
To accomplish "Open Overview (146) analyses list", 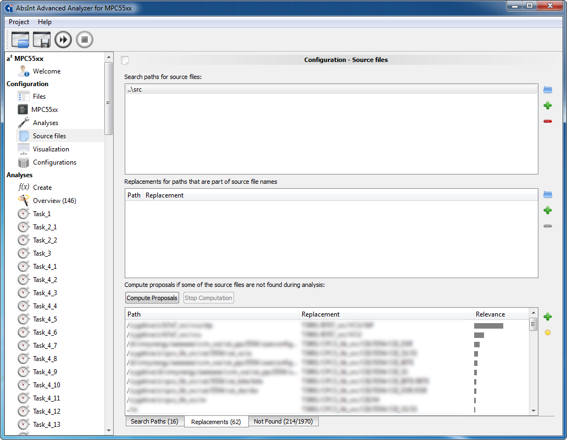I will click(x=54, y=201).
